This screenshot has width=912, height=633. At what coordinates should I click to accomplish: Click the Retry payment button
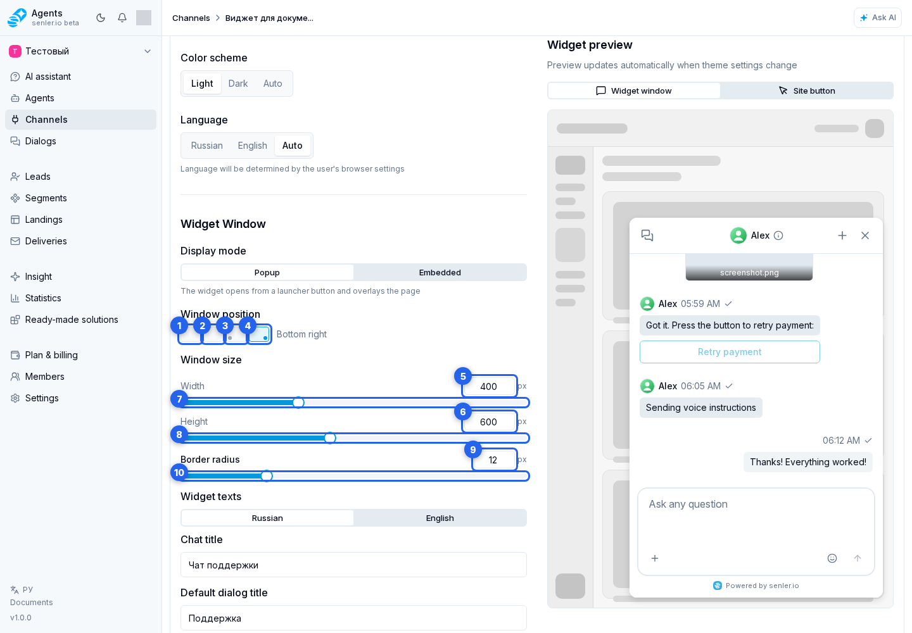tap(730, 352)
